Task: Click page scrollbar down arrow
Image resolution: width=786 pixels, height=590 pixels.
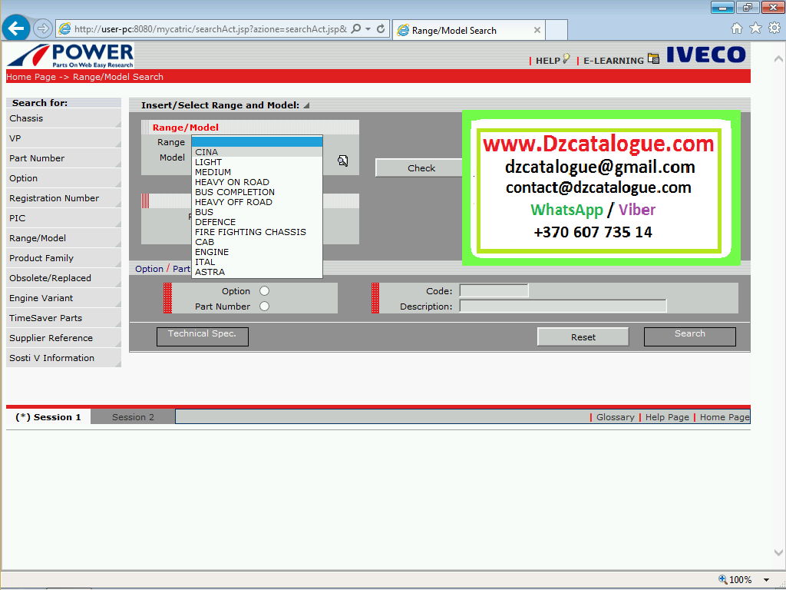Action: pos(778,552)
